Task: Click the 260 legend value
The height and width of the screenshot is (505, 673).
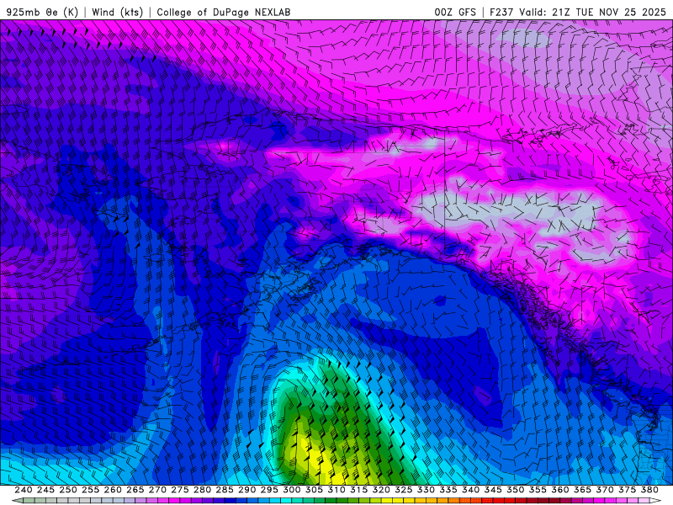Action: point(113,490)
